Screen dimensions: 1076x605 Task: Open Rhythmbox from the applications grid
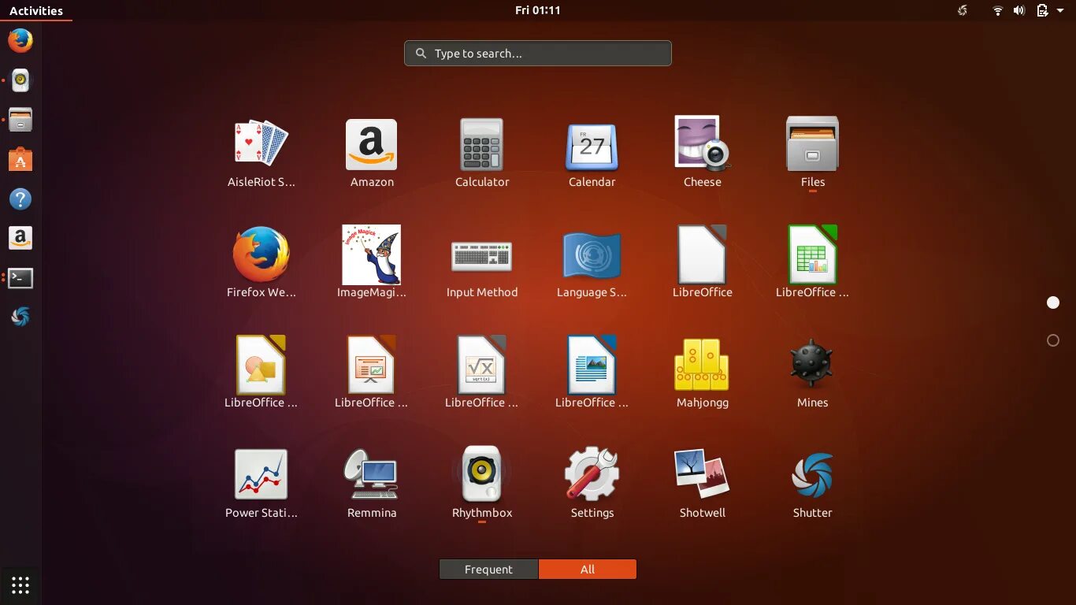(x=482, y=484)
